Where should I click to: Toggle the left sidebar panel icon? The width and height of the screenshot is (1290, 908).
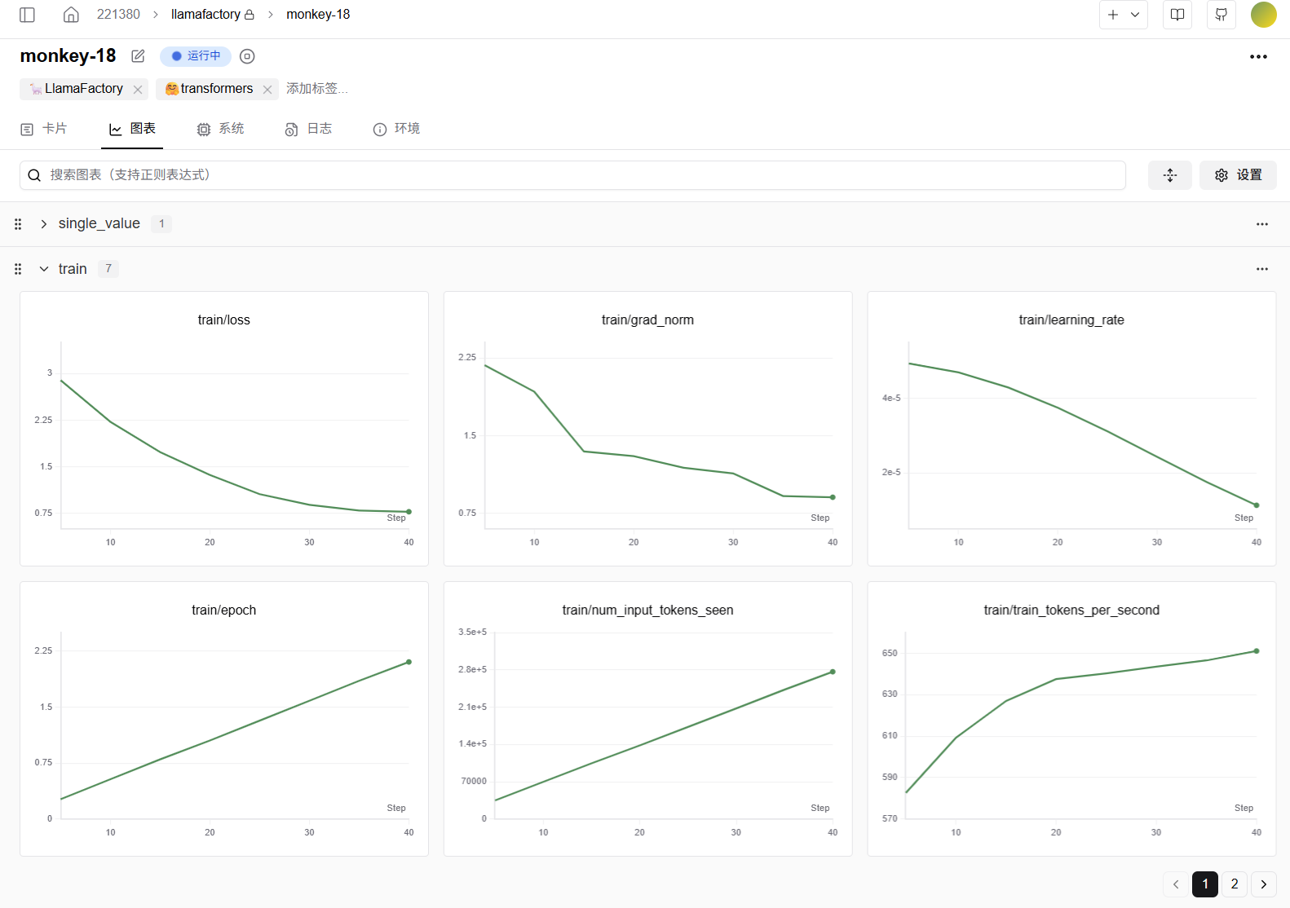[x=27, y=15]
